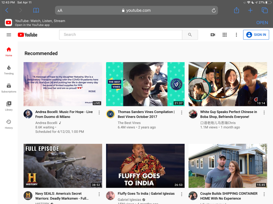The image size is (273, 204).
Task: Click the search magnifier icon
Action: tap(190, 35)
